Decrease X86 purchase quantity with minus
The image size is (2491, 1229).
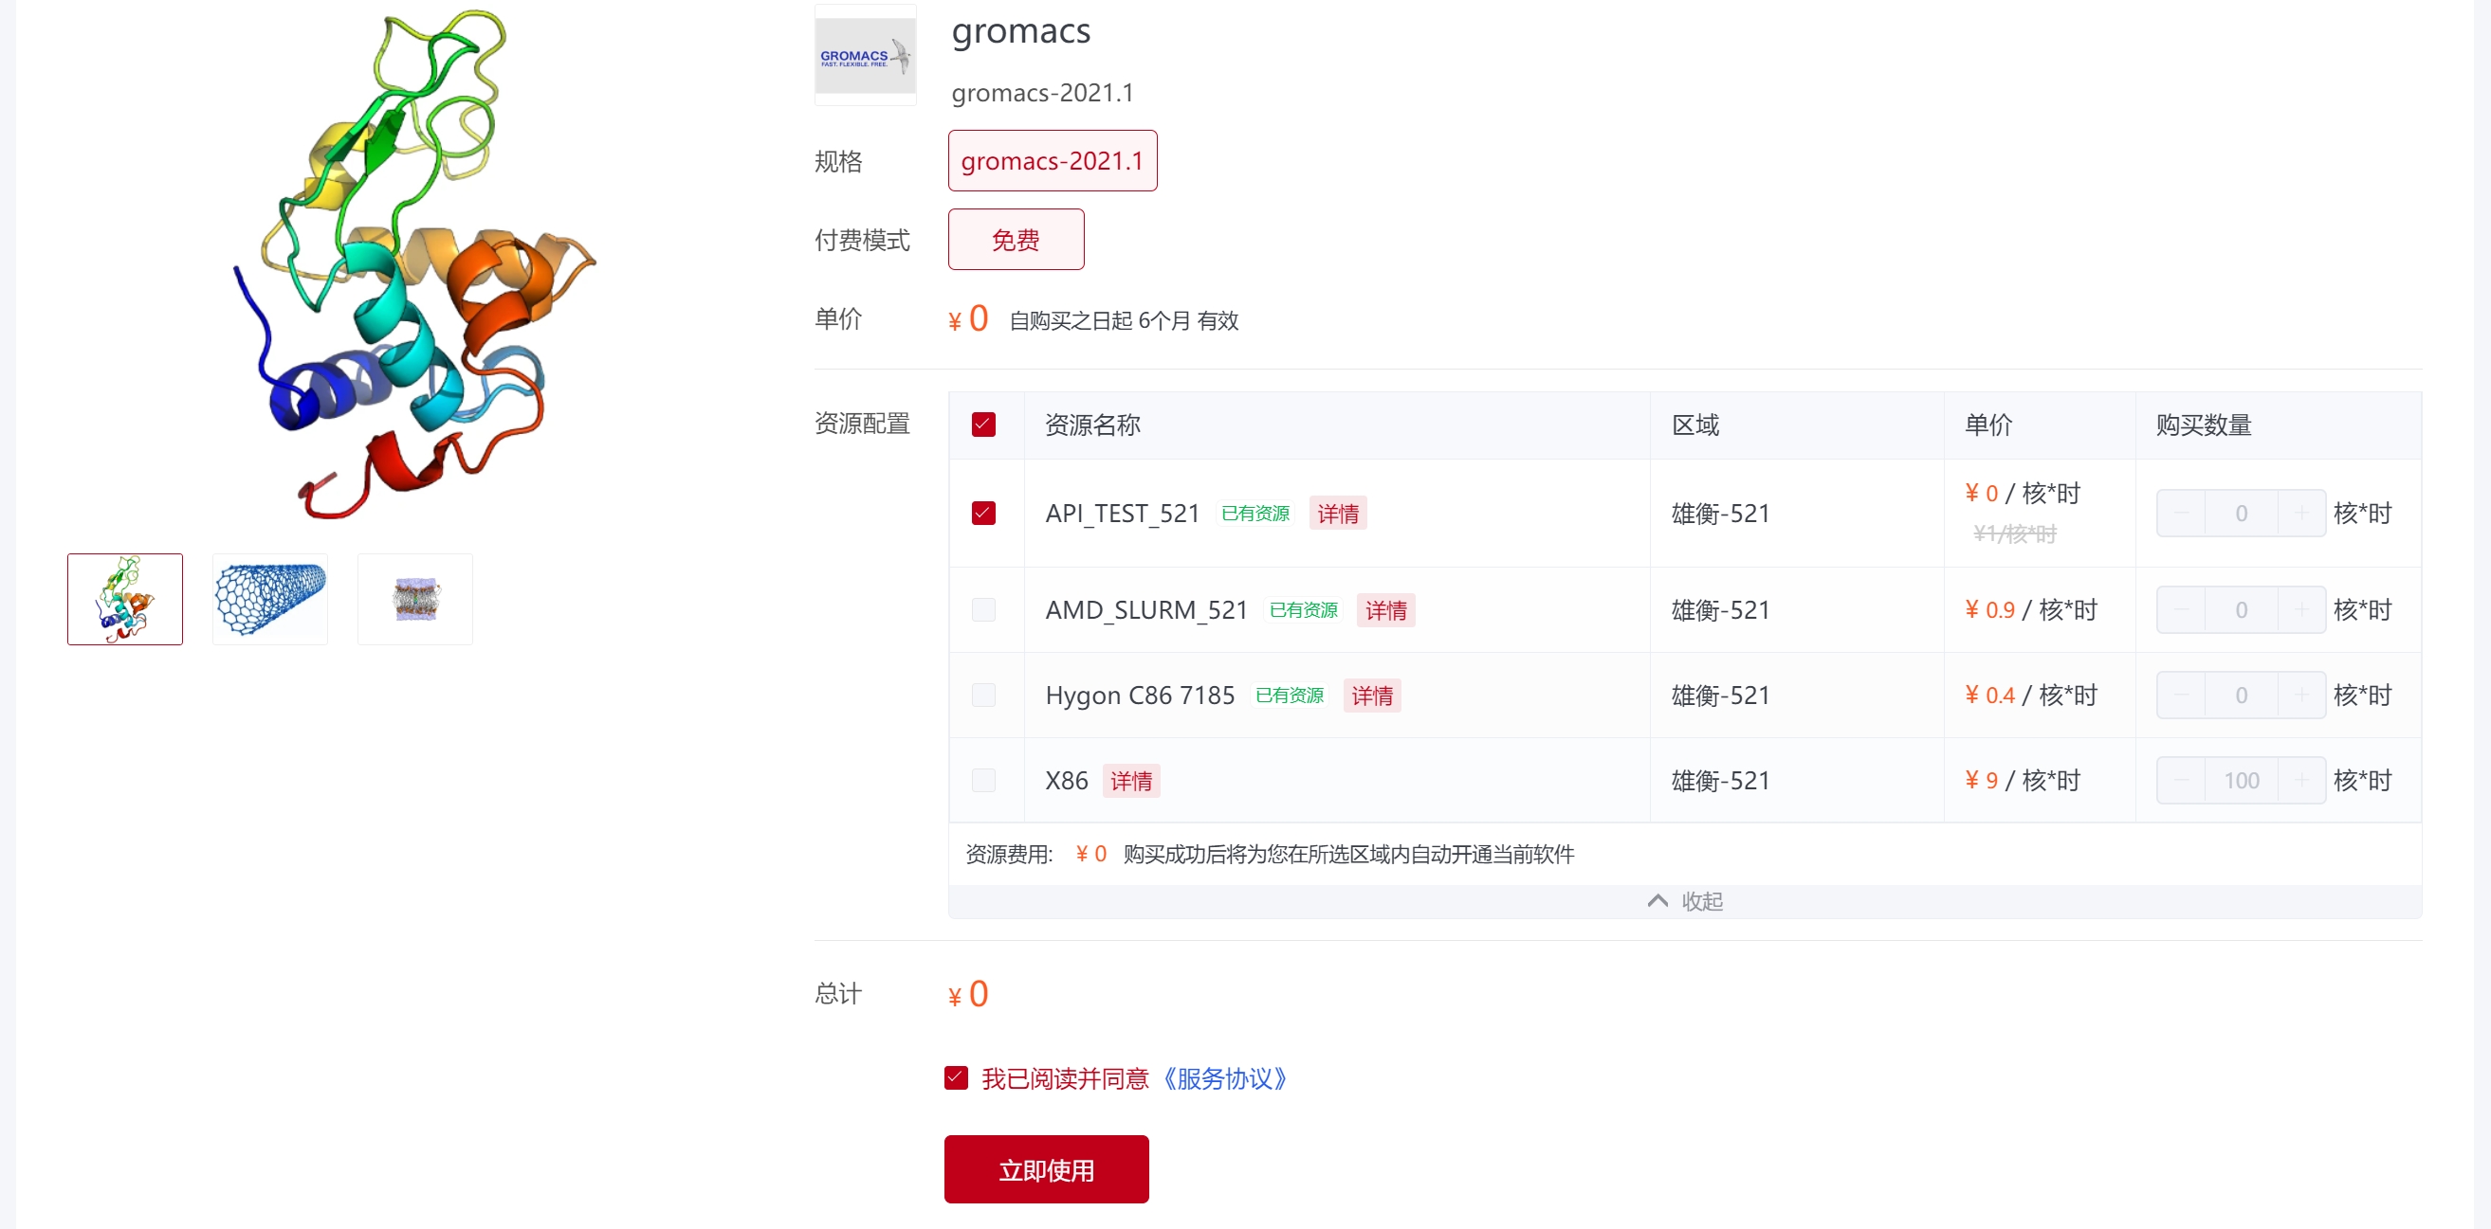[x=2181, y=780]
